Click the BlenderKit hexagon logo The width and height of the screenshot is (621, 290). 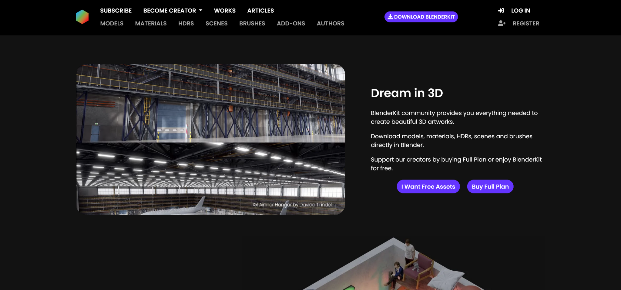pos(82,17)
